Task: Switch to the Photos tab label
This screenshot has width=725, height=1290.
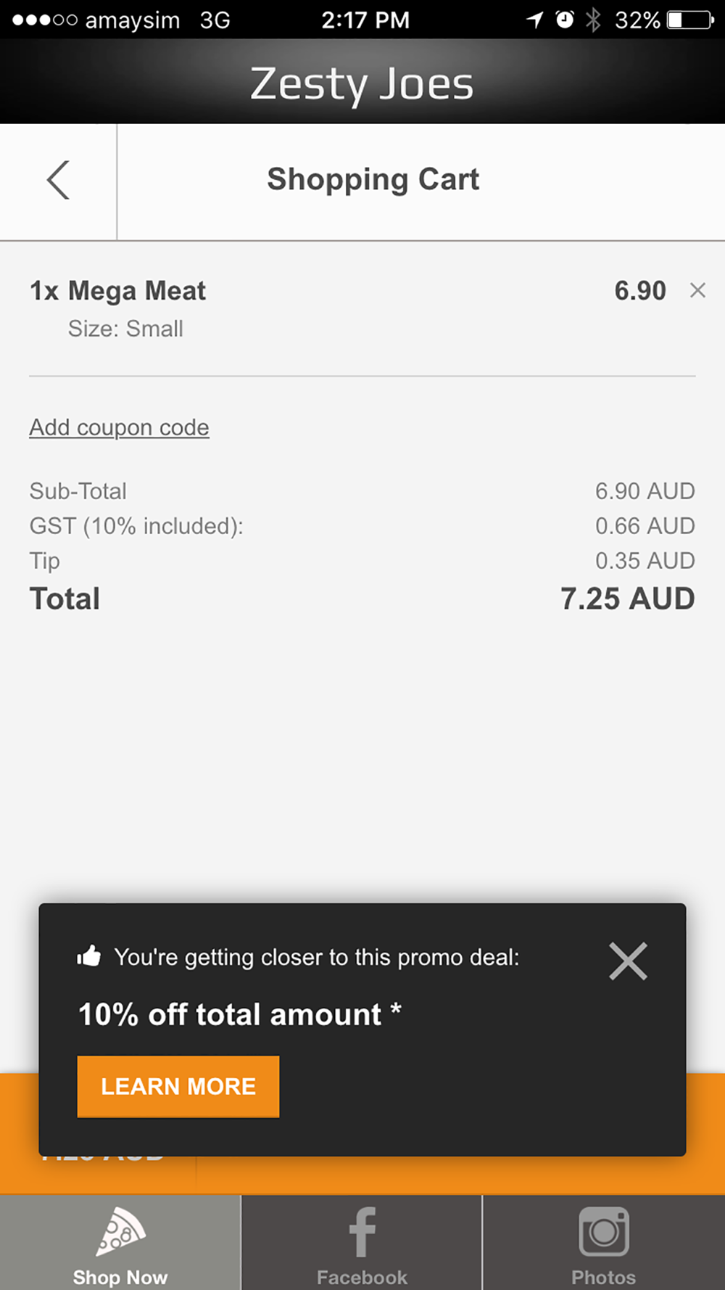Action: tap(603, 1276)
